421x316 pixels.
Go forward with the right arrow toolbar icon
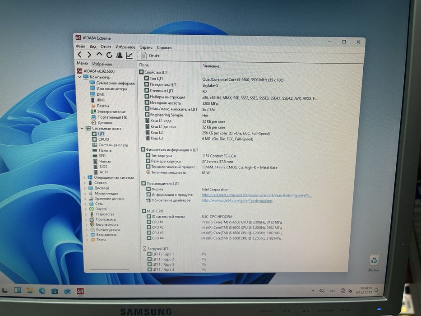(89, 55)
